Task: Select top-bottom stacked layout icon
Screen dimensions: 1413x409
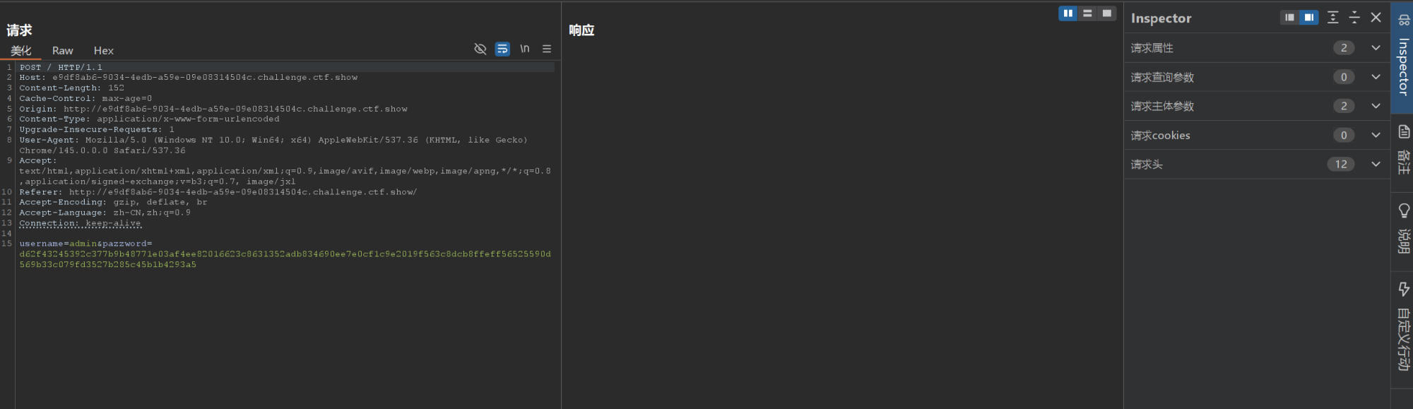Action: [1087, 13]
